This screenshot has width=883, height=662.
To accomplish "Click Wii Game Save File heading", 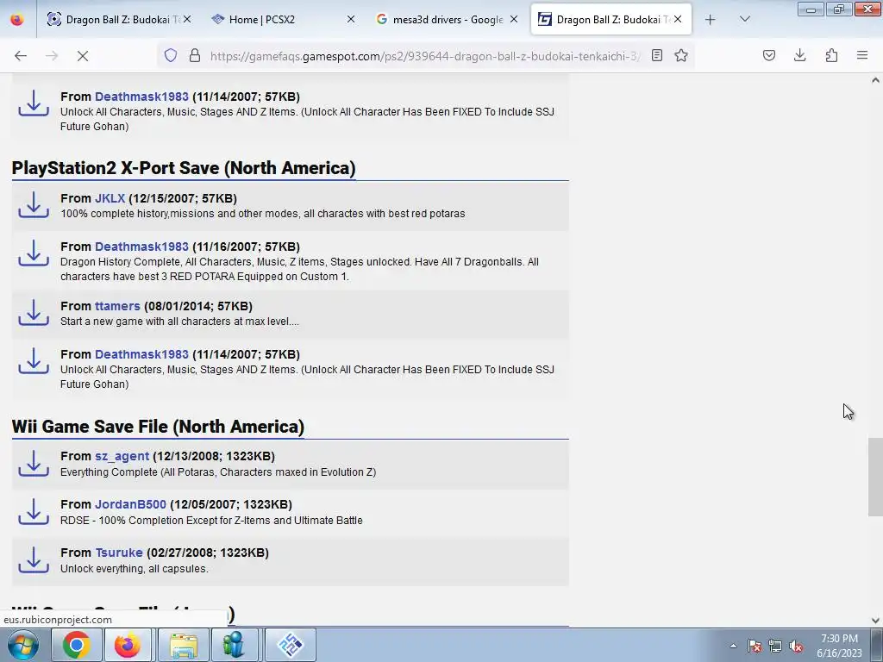I will (158, 426).
